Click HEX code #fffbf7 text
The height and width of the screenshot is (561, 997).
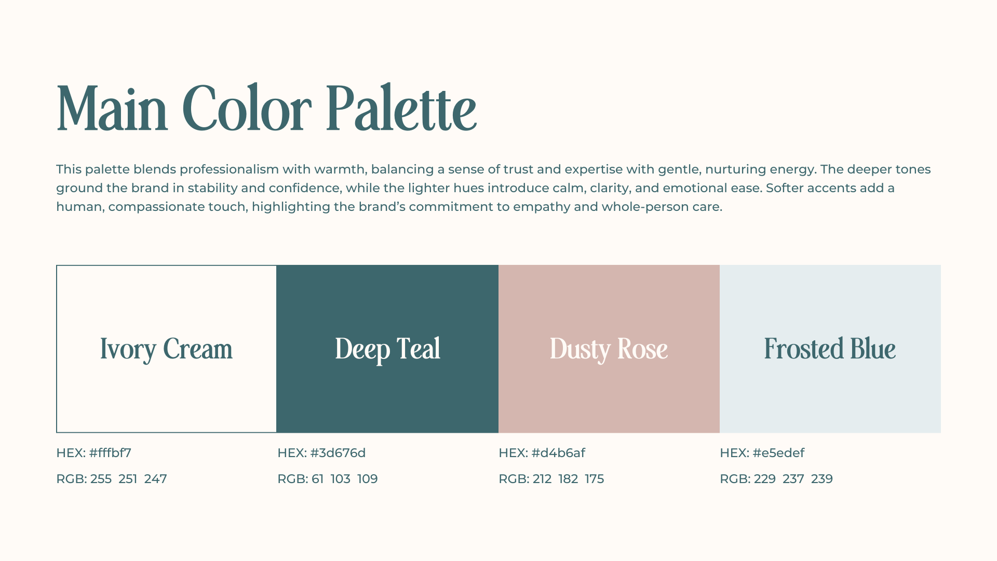tap(93, 453)
